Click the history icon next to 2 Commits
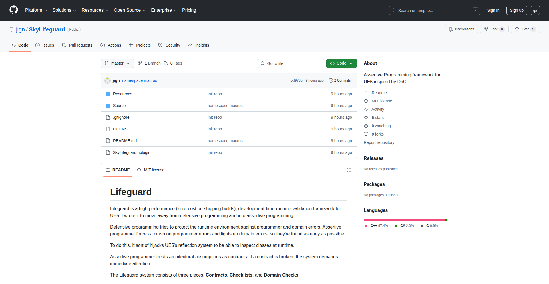 (x=331, y=80)
